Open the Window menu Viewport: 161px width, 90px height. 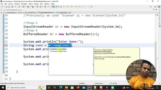(47, 4)
